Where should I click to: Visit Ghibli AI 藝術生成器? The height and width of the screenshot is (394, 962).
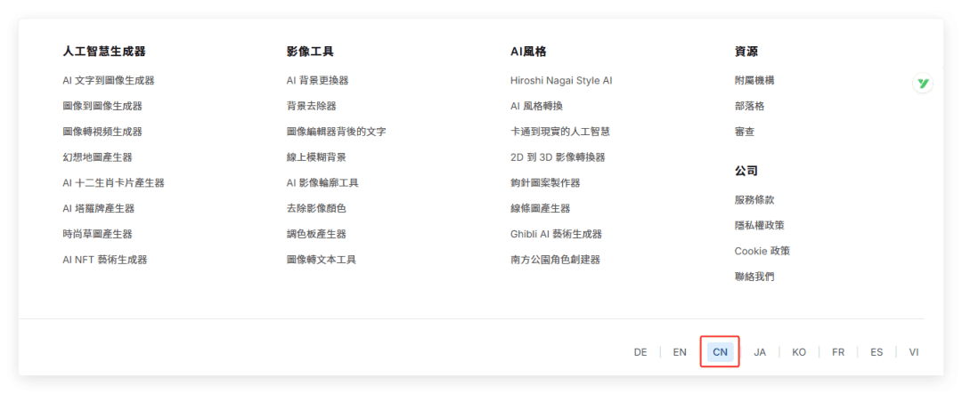(x=556, y=234)
